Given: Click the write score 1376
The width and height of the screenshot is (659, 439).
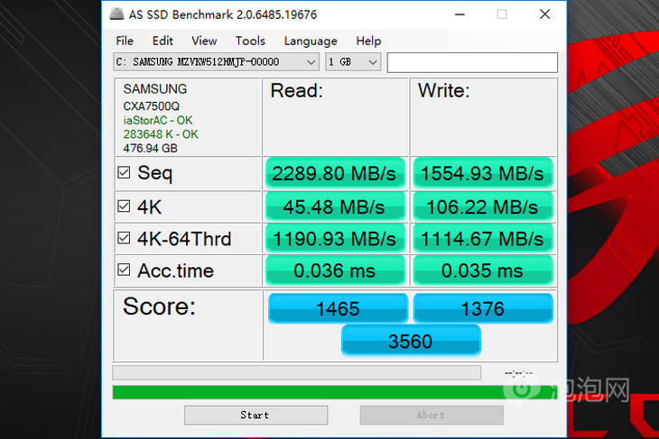Looking at the screenshot, I should point(483,308).
